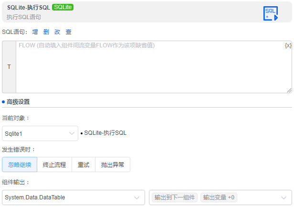The image size is (294, 208).
Task: Click the 执行SQL语句 subtitle text
Action: point(24,17)
